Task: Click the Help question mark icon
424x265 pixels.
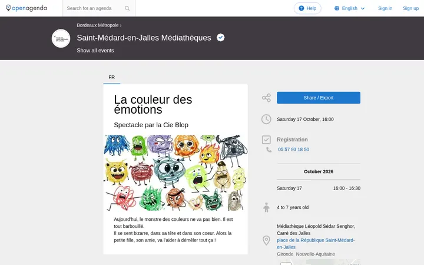Action: 302,8
